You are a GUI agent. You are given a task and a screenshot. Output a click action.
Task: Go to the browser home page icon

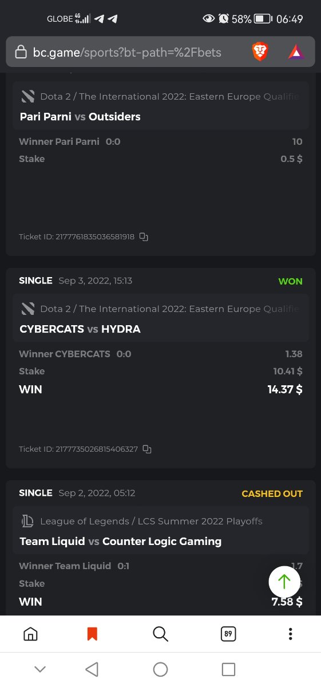pos(30,634)
